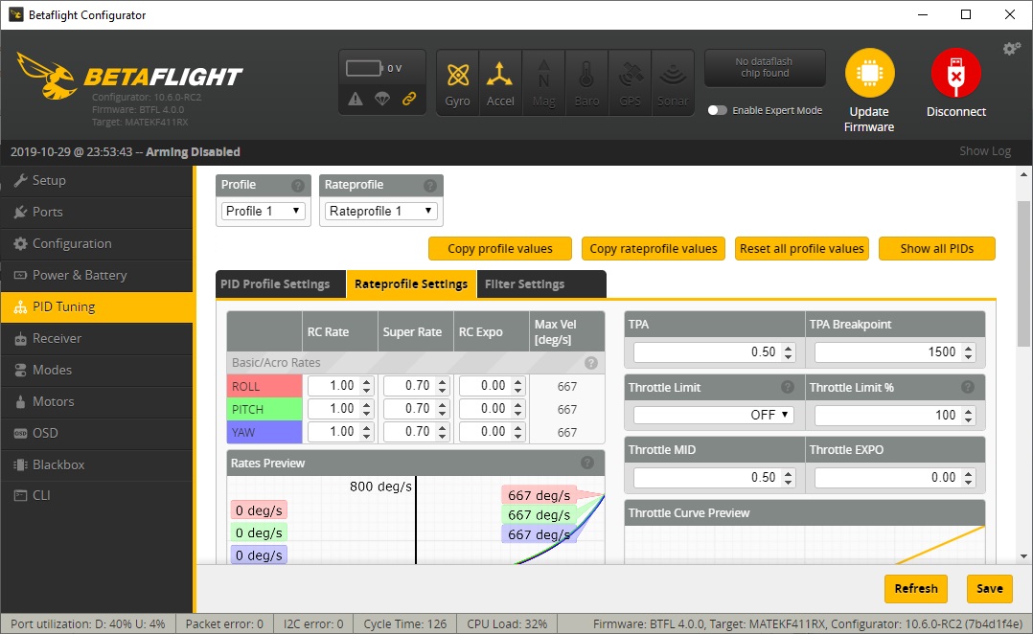Open the Ports section
The width and height of the screenshot is (1033, 634).
tap(97, 212)
